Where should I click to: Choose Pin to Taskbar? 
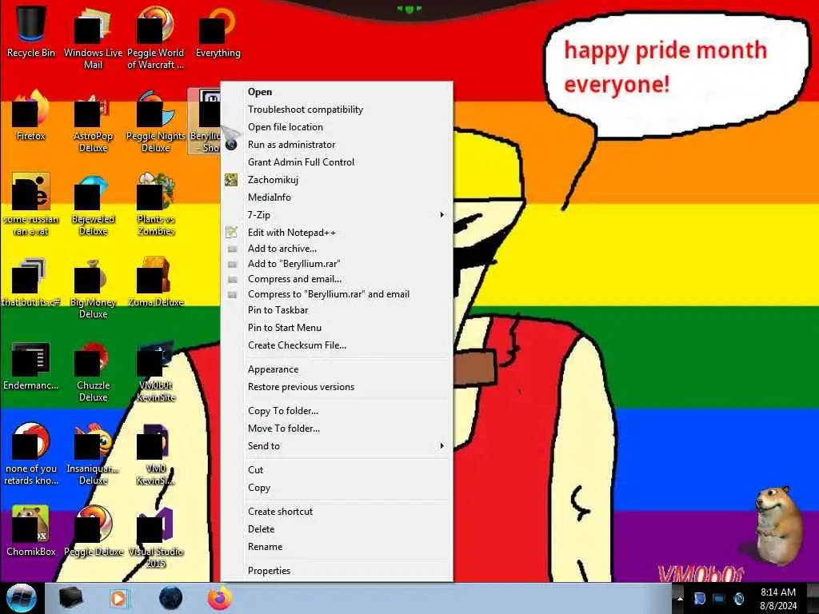[x=337, y=310]
